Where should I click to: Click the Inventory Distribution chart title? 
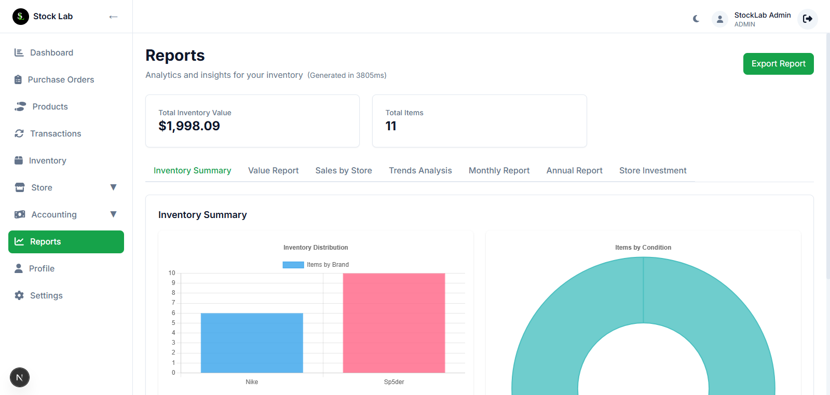tap(316, 248)
